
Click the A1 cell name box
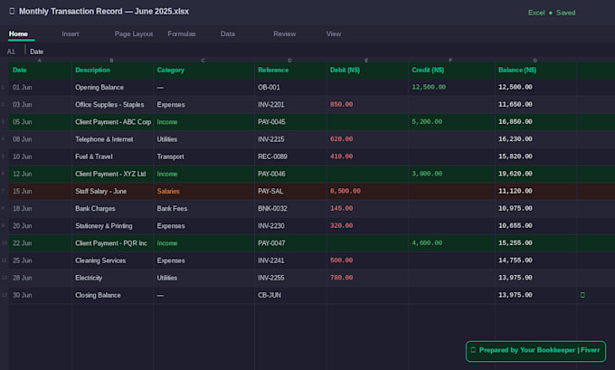coord(11,52)
